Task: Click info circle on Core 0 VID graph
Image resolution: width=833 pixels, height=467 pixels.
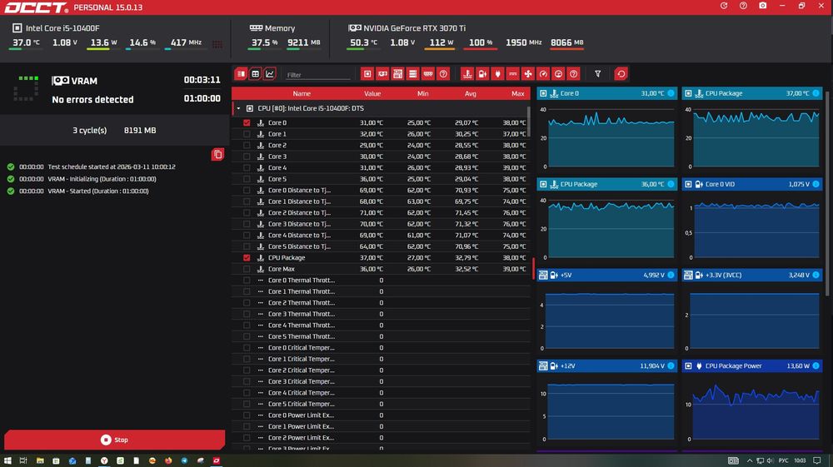Action: (816, 184)
